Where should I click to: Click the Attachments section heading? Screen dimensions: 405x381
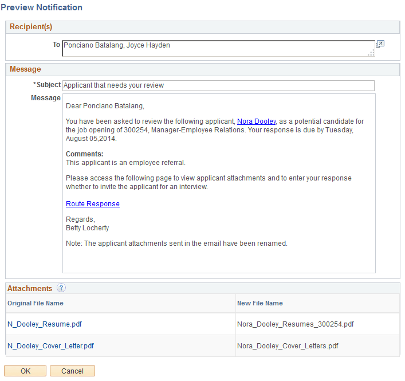30,288
